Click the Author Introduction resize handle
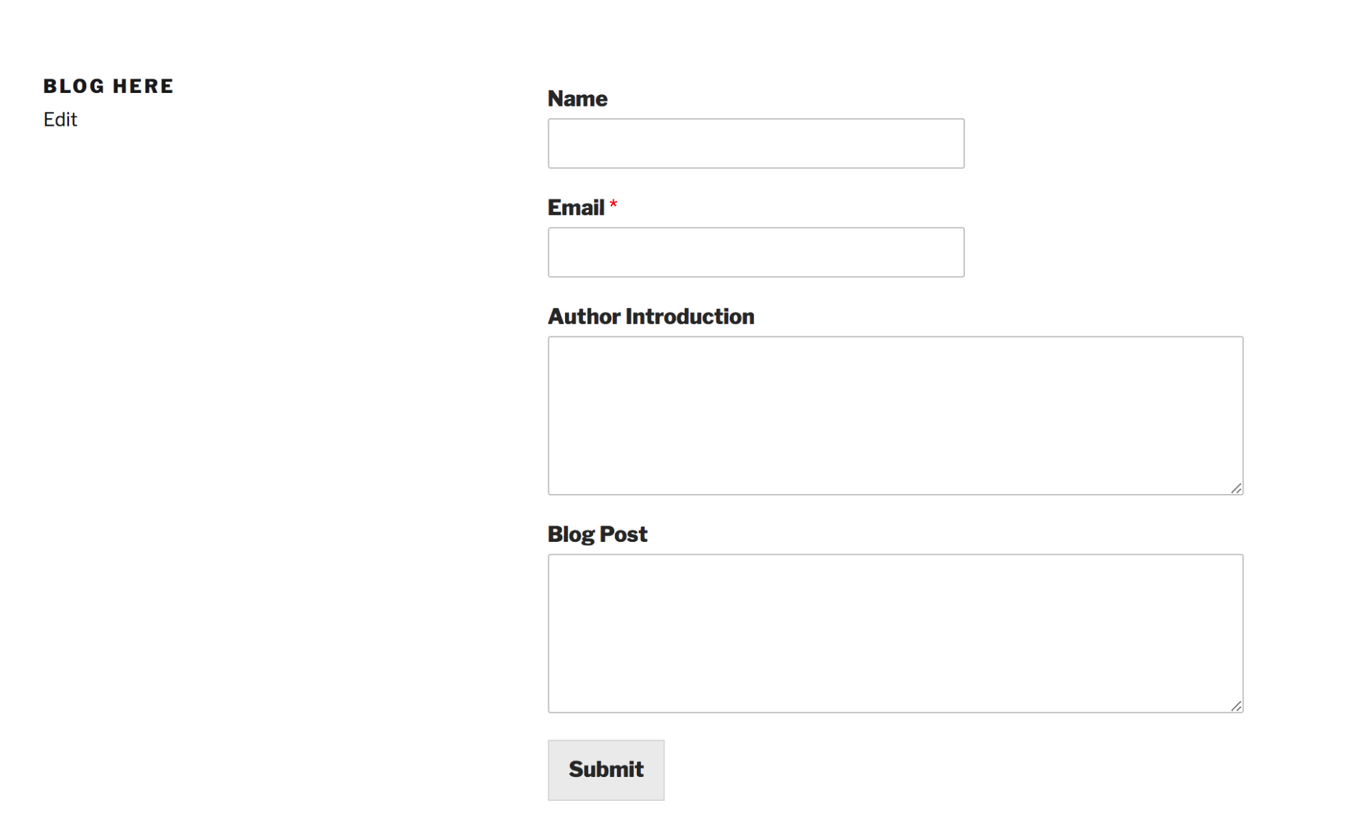The image size is (1366, 820). 1236,488
